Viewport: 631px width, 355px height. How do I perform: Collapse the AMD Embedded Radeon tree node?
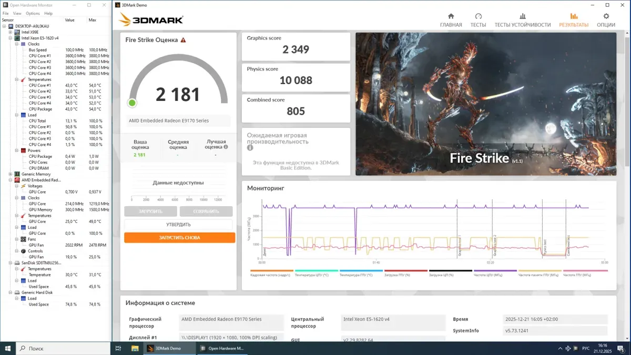tap(11, 180)
